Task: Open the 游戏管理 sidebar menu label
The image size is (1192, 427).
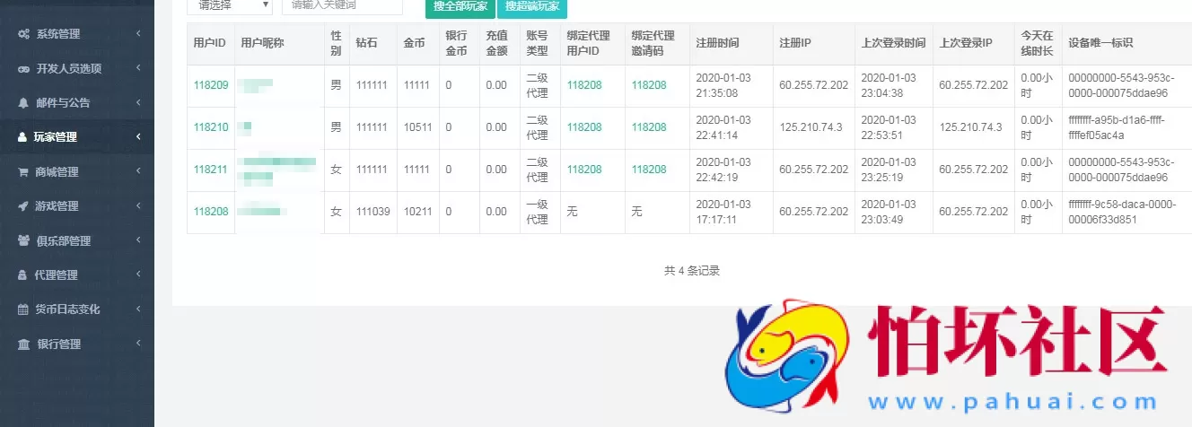Action: coord(57,206)
